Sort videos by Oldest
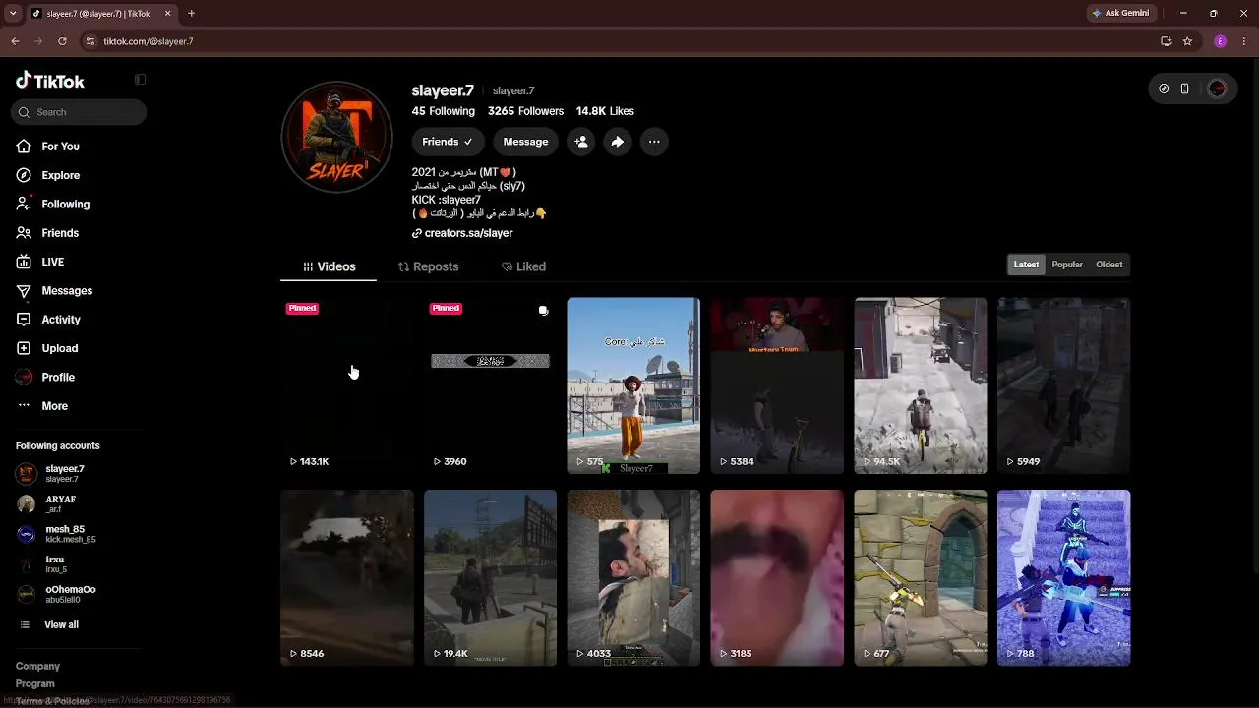This screenshot has width=1259, height=708. 1109,265
